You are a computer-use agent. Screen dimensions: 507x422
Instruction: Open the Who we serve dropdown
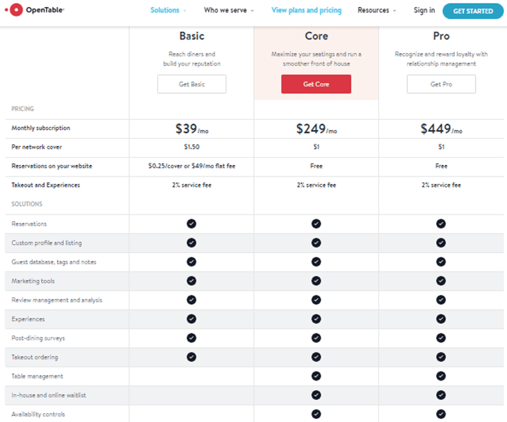click(229, 11)
